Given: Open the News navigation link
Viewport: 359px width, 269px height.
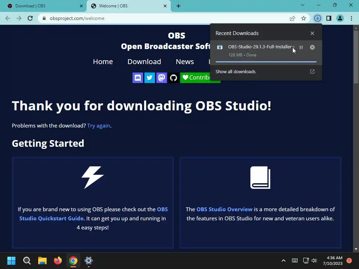Looking at the screenshot, I should pyautogui.click(x=185, y=62).
